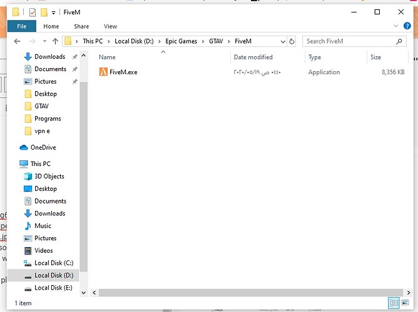Sort files by Date modified column
Viewport: 418px width, 312px height.
253,57
